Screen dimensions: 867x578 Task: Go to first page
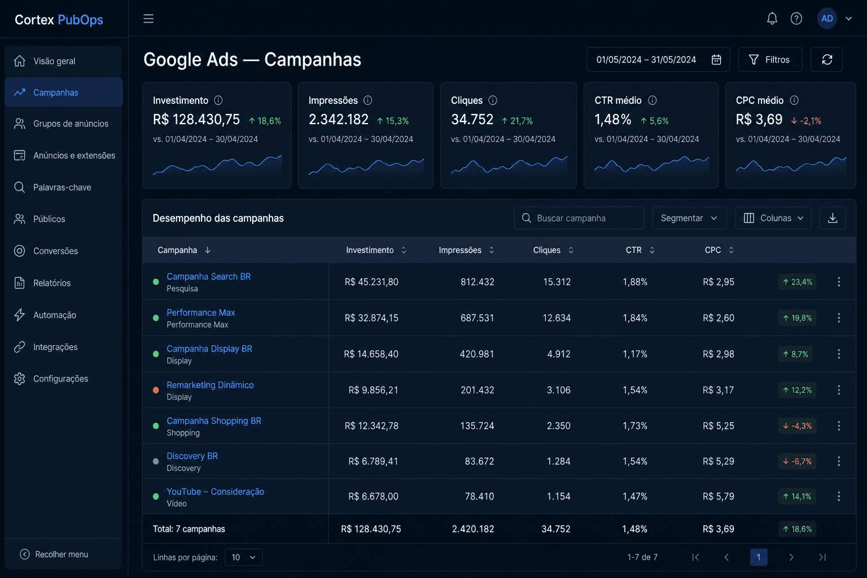[695, 557]
